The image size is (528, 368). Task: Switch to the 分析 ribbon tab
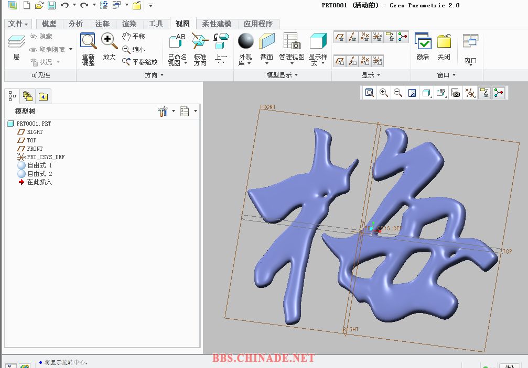(76, 24)
